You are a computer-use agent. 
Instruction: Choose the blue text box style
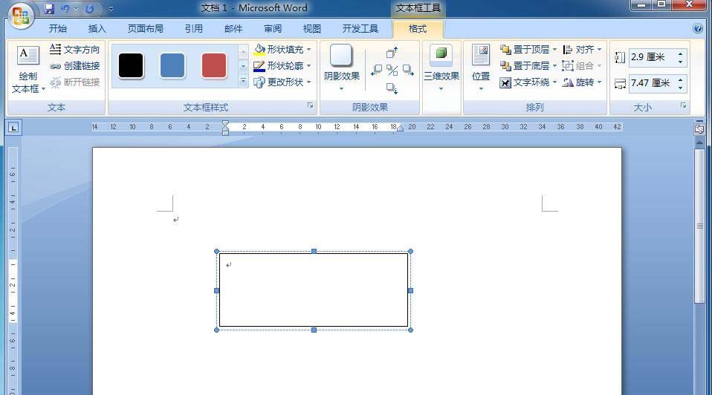point(172,66)
